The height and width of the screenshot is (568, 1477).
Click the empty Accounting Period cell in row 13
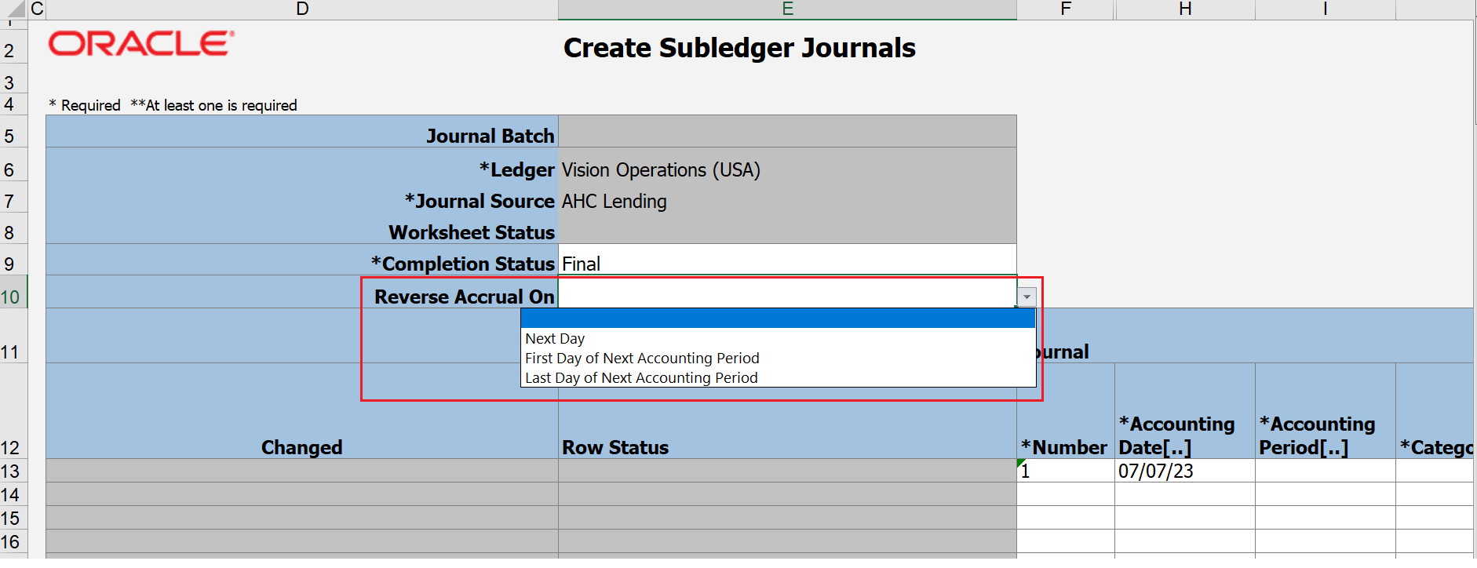tap(1325, 471)
